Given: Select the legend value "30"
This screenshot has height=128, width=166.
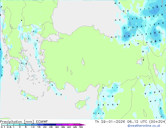Looking at the screenshot, I should point(57,127).
